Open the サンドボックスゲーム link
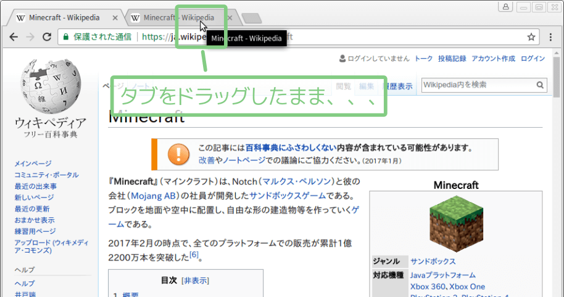Image resolution: width=564 pixels, height=297 pixels. tap(288, 196)
